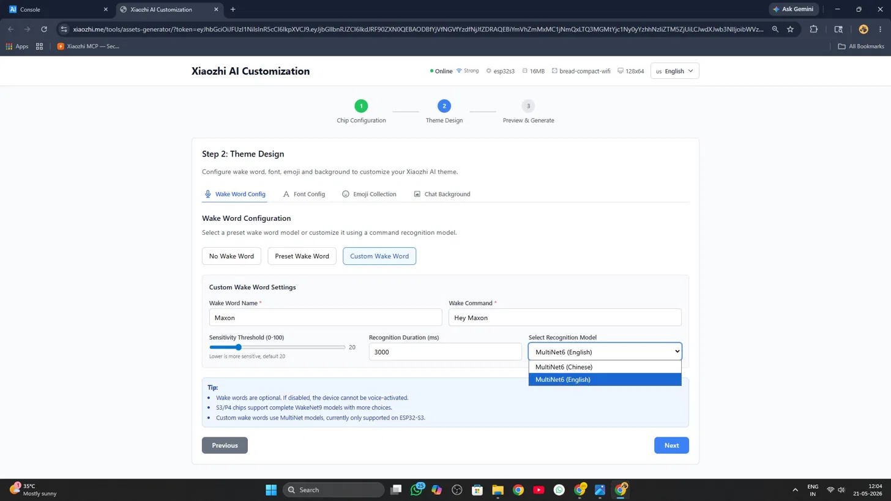Screen dimensions: 891x501
Task: Open the Chrome three-dot menu
Action: pyautogui.click(x=881, y=29)
